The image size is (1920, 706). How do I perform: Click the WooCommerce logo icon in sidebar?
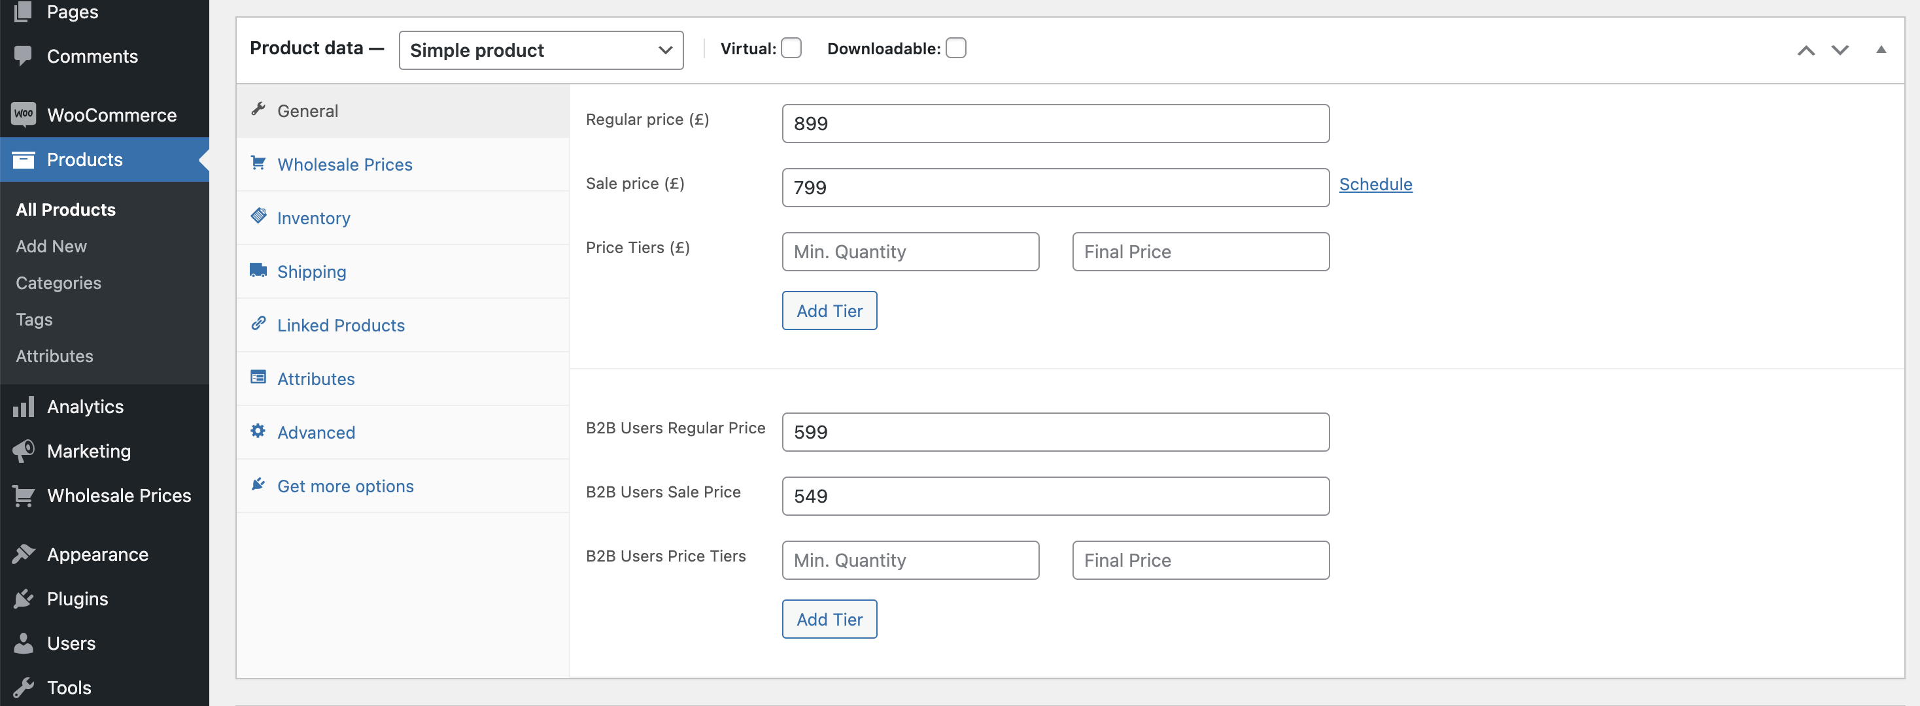[x=23, y=114]
